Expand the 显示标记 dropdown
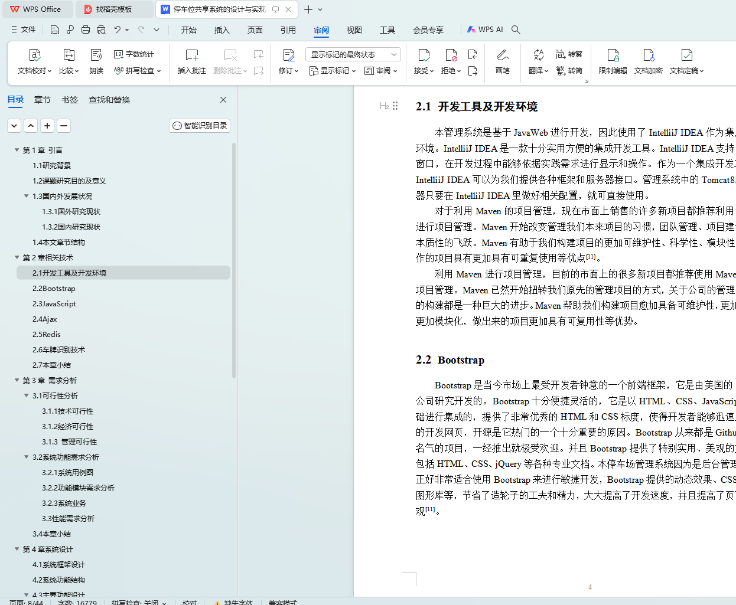 [x=333, y=71]
